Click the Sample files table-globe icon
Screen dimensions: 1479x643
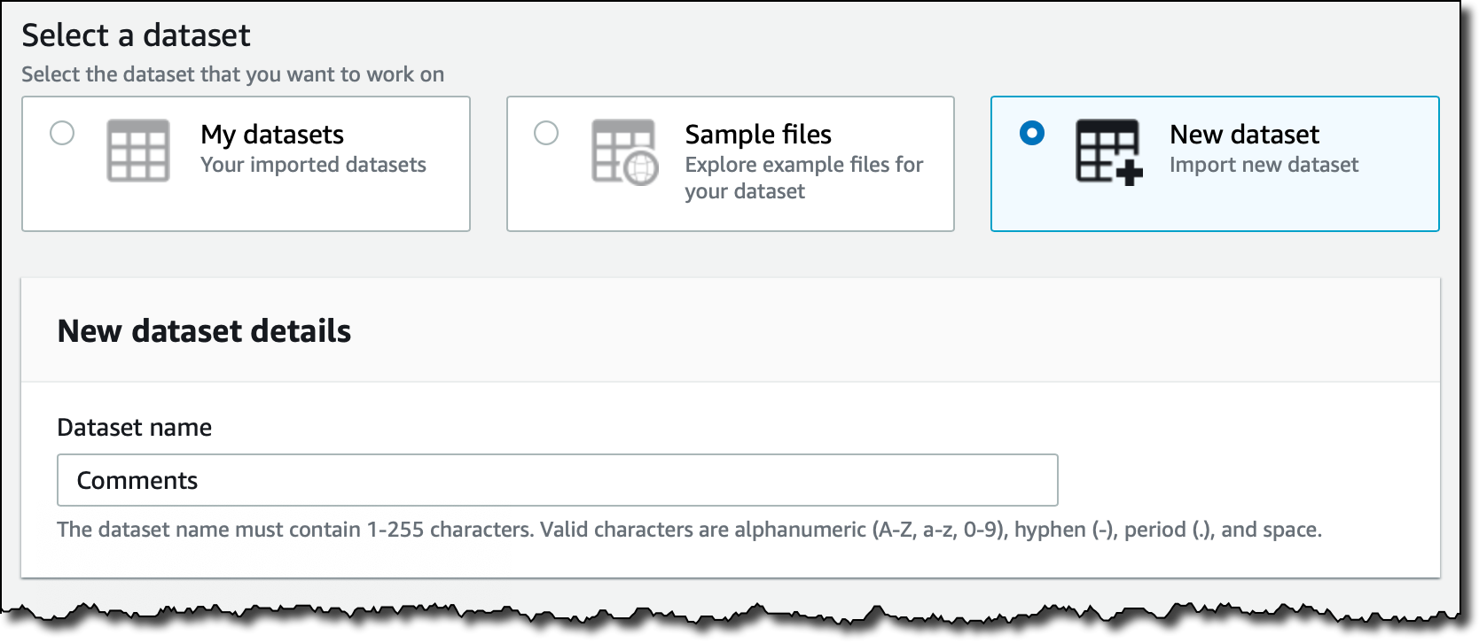click(624, 152)
